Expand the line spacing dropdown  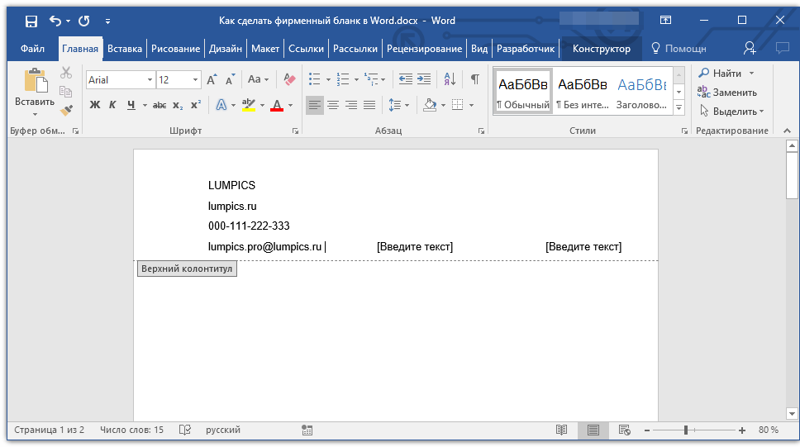[x=407, y=105]
